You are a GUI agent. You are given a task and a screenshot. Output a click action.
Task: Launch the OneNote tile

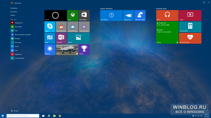tap(61, 38)
